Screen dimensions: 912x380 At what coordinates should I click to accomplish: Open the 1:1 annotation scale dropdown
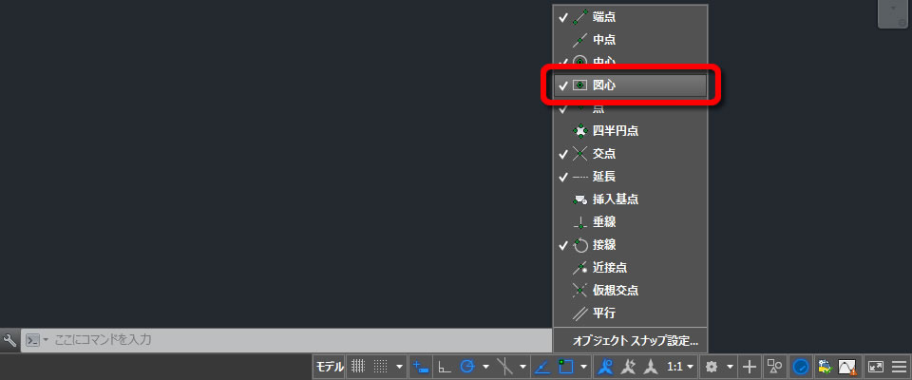[680, 367]
